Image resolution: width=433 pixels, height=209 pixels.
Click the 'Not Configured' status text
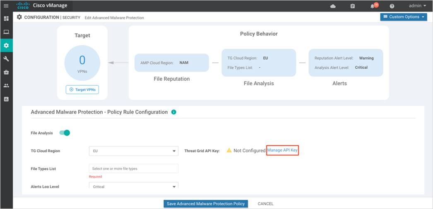[249, 151]
